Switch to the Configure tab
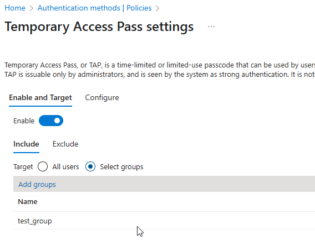The height and width of the screenshot is (240, 315). 102,97
